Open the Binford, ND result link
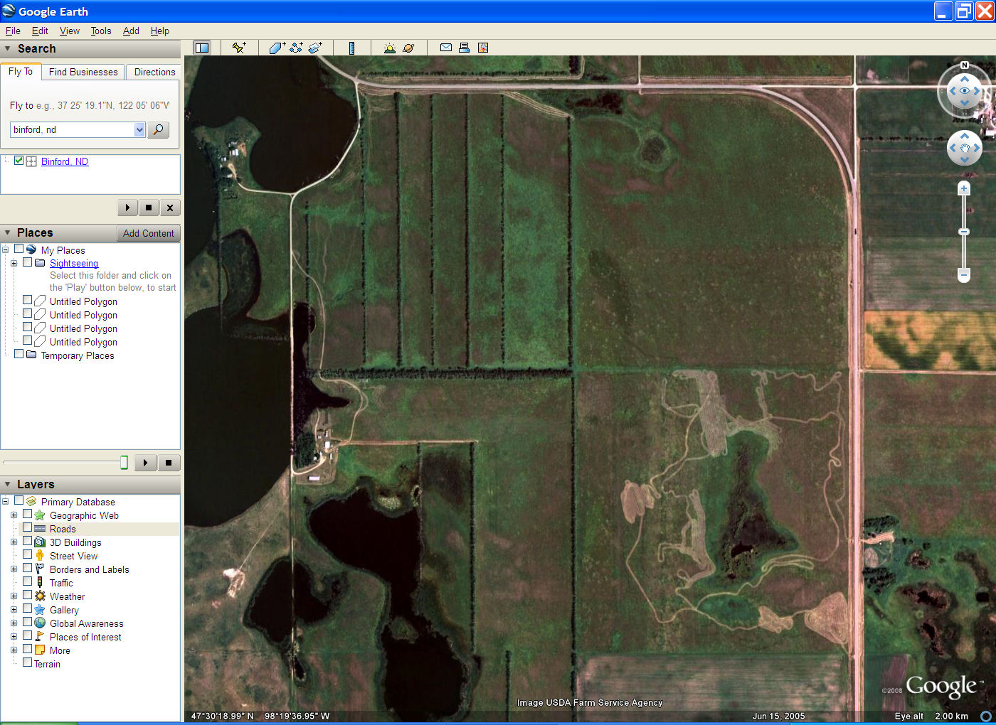The height and width of the screenshot is (725, 996). click(x=65, y=161)
